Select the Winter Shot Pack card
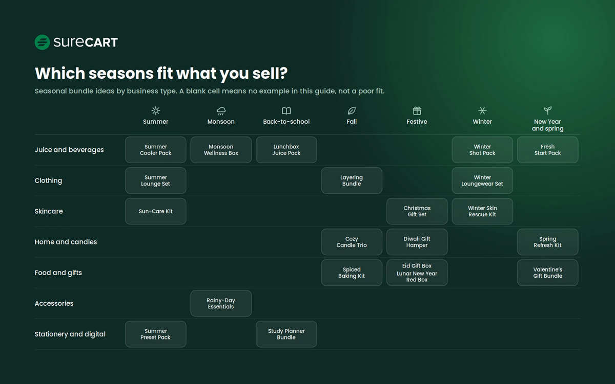615x384 pixels. 482,150
